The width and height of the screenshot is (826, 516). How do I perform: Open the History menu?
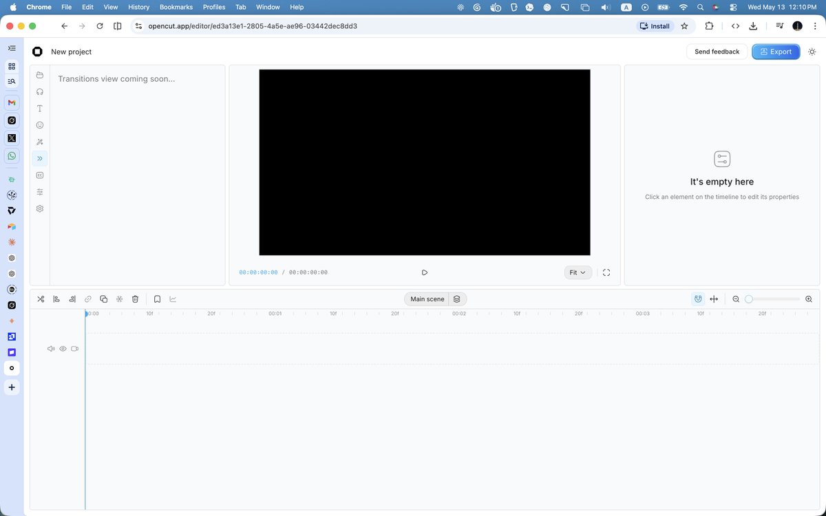[x=138, y=7]
